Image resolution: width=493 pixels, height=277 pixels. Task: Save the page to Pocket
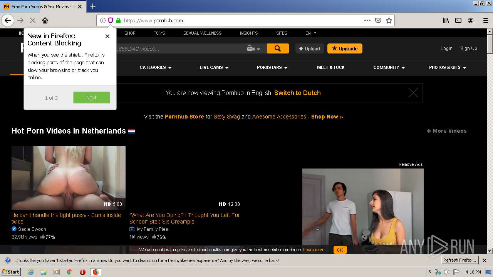click(378, 20)
